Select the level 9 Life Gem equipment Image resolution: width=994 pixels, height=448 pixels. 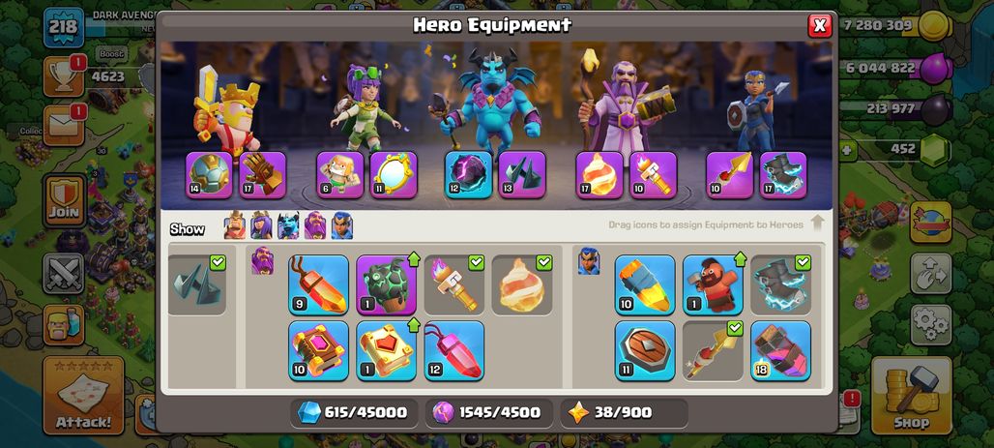(319, 284)
